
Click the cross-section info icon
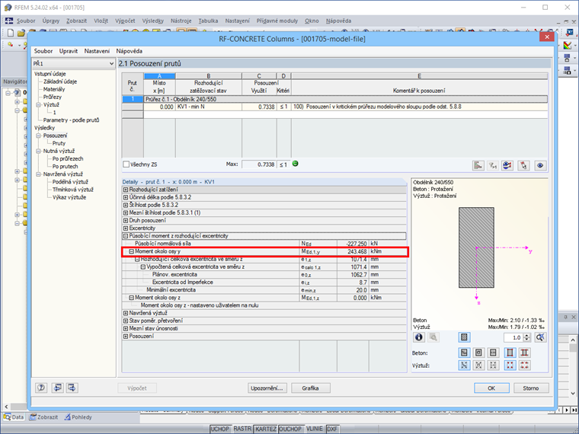pyautogui.click(x=419, y=337)
